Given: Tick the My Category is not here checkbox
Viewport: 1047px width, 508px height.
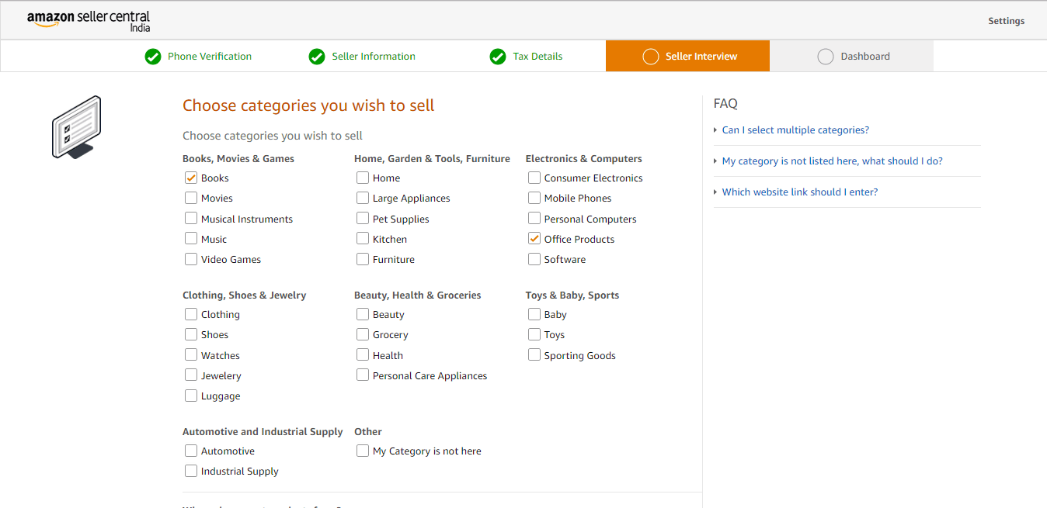Looking at the screenshot, I should [x=363, y=451].
